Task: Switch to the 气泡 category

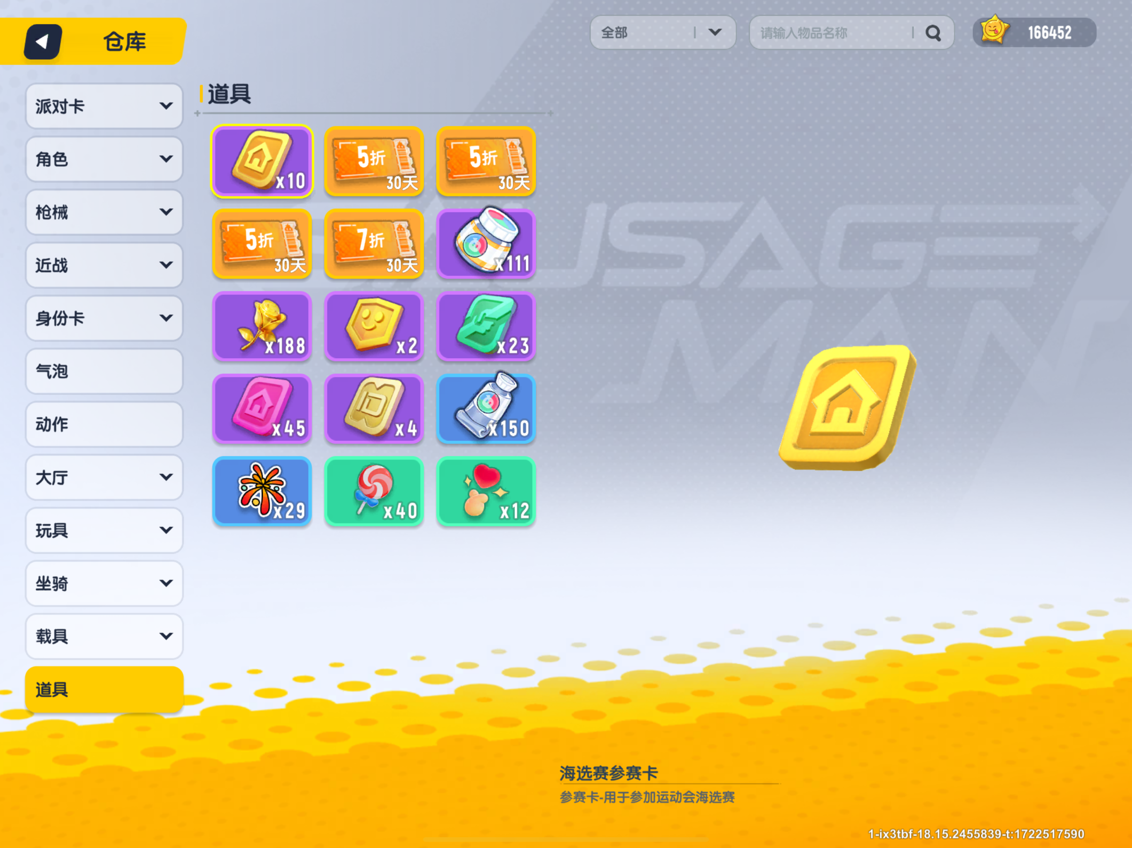Action: (104, 371)
